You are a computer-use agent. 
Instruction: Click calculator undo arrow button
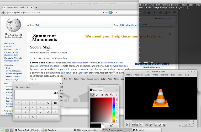tap(48, 103)
